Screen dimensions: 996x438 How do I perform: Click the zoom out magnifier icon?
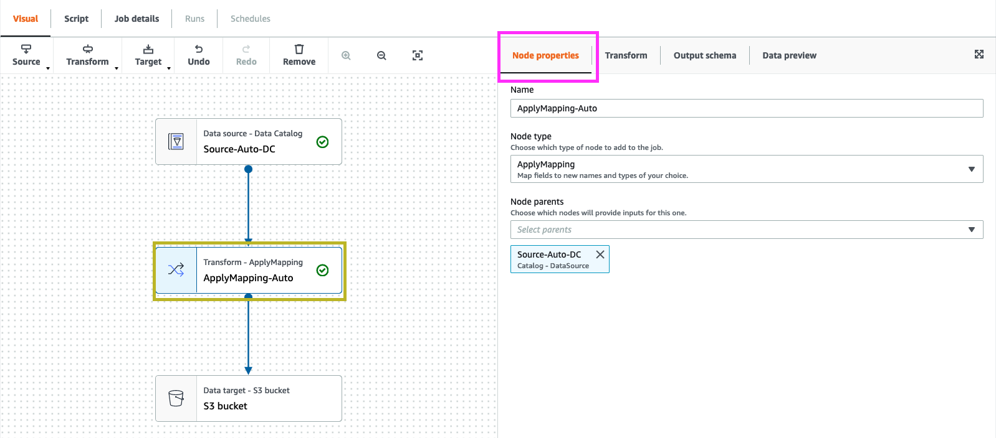click(381, 55)
